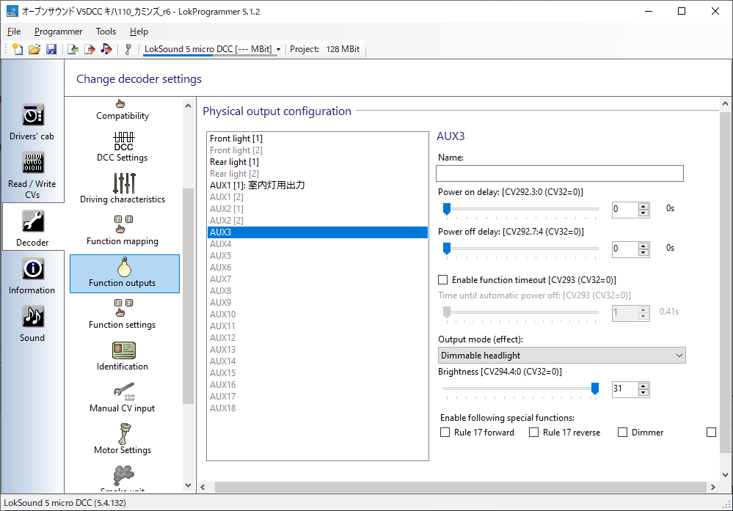Click the Power off delay slider
The image size is (733, 511).
click(x=521, y=249)
